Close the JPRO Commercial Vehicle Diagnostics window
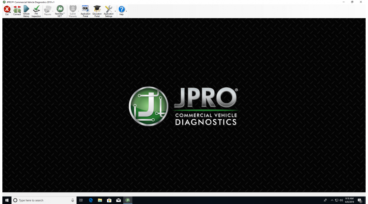The image size is (368, 204). pyautogui.click(x=361, y=2)
